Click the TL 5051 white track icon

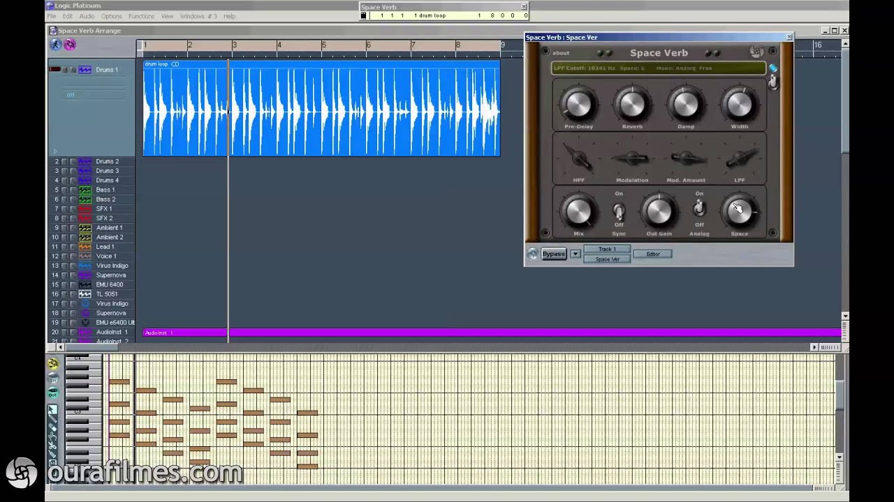point(85,294)
